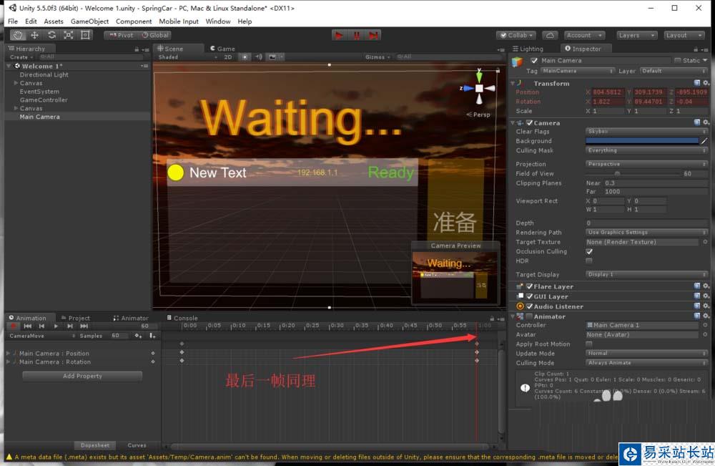Open Transform component gear settings
The height and width of the screenshot is (466, 715).
pos(706,83)
